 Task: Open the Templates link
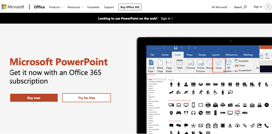tap(93, 7)
